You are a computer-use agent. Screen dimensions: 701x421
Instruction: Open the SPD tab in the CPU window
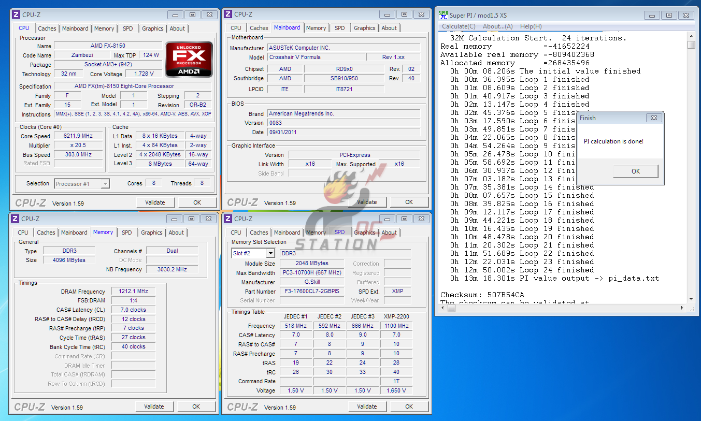127,28
